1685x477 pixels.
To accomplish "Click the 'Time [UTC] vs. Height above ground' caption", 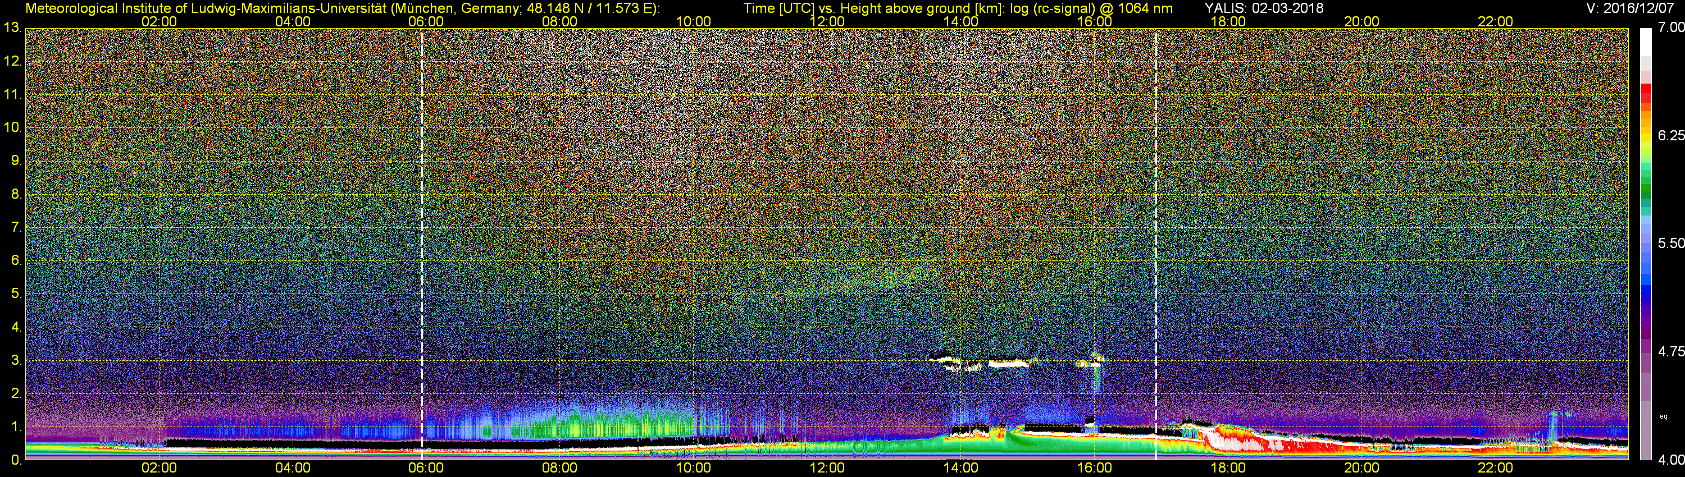I will pos(958,8).
